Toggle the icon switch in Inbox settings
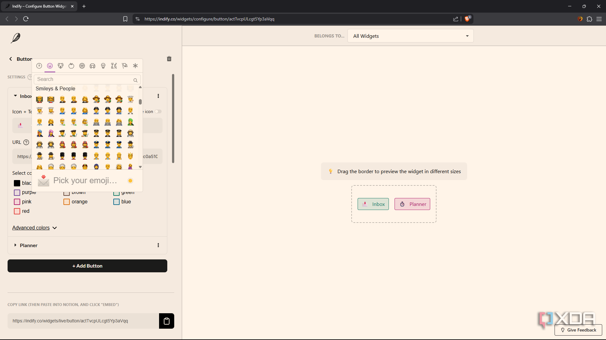The image size is (606, 340). click(158, 111)
